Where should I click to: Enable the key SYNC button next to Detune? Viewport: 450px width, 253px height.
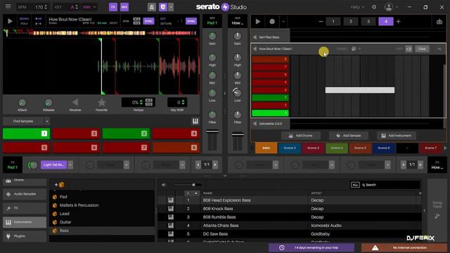tap(191, 21)
